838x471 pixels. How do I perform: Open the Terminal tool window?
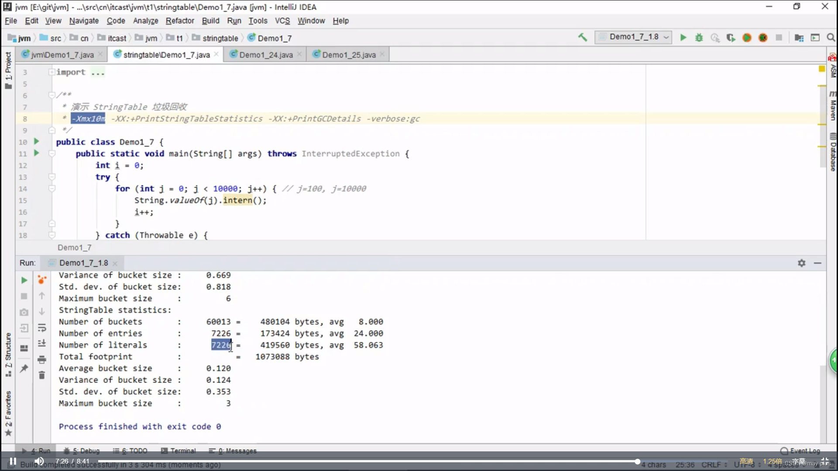[x=179, y=451]
